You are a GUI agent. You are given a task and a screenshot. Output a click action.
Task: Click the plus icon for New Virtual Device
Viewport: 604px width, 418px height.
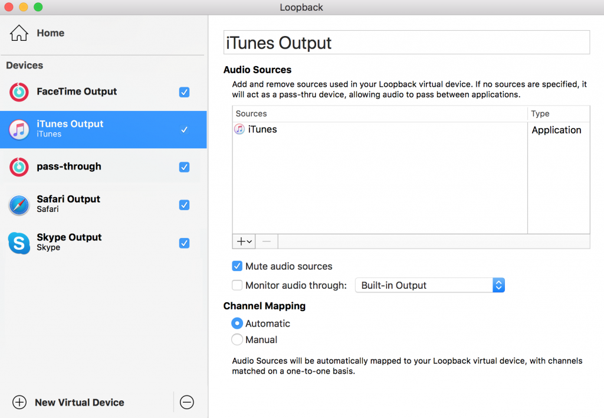(x=19, y=402)
